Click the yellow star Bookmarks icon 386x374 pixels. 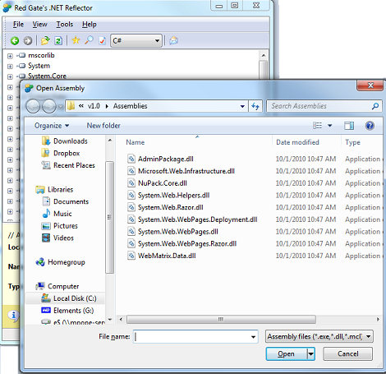pyautogui.click(x=76, y=40)
